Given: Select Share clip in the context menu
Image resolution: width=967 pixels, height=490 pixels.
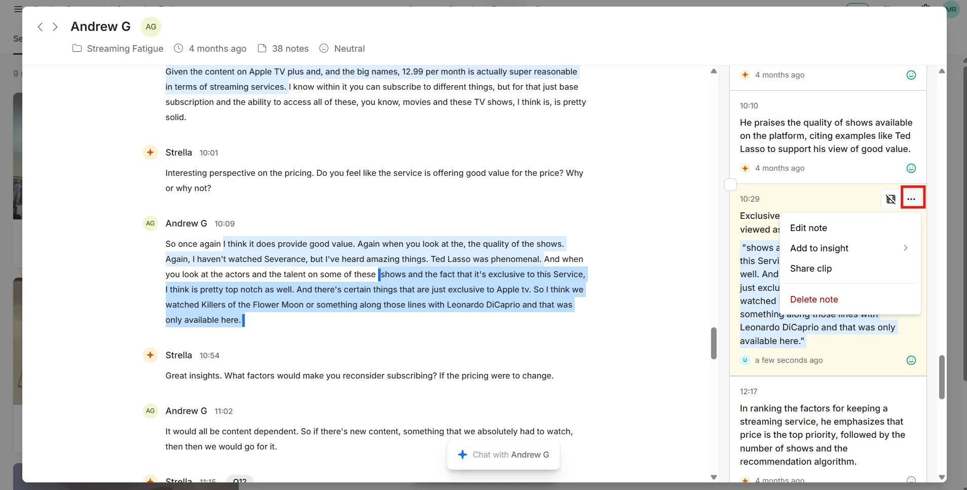Looking at the screenshot, I should click(x=850, y=269).
